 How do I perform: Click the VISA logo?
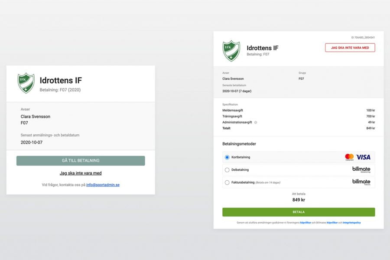(363, 157)
